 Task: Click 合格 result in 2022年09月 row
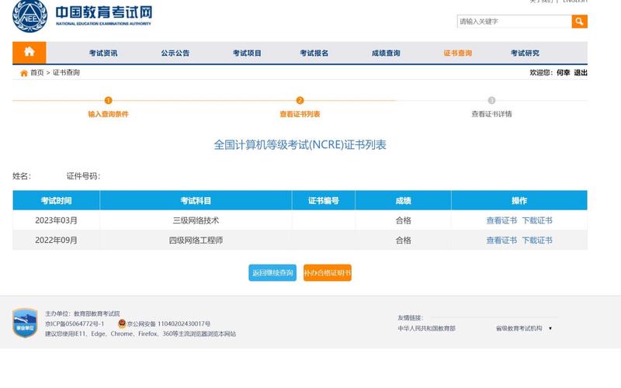[x=403, y=241]
